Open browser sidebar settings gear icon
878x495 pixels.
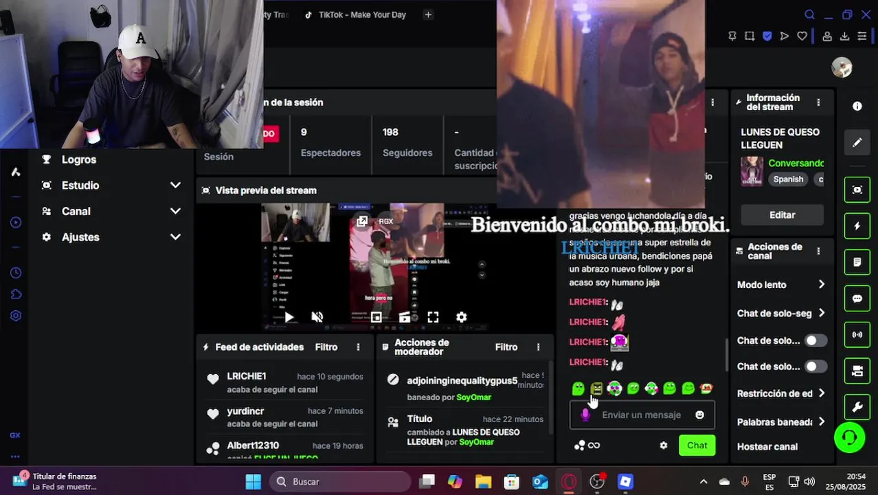coord(16,316)
